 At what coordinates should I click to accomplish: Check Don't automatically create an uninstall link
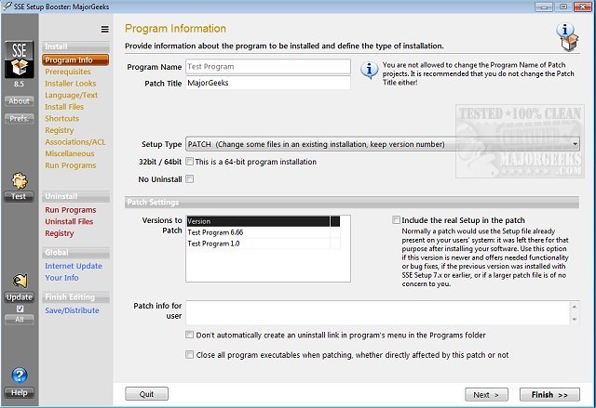coord(189,335)
